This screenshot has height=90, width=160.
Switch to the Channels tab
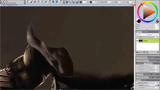click(x=145, y=32)
